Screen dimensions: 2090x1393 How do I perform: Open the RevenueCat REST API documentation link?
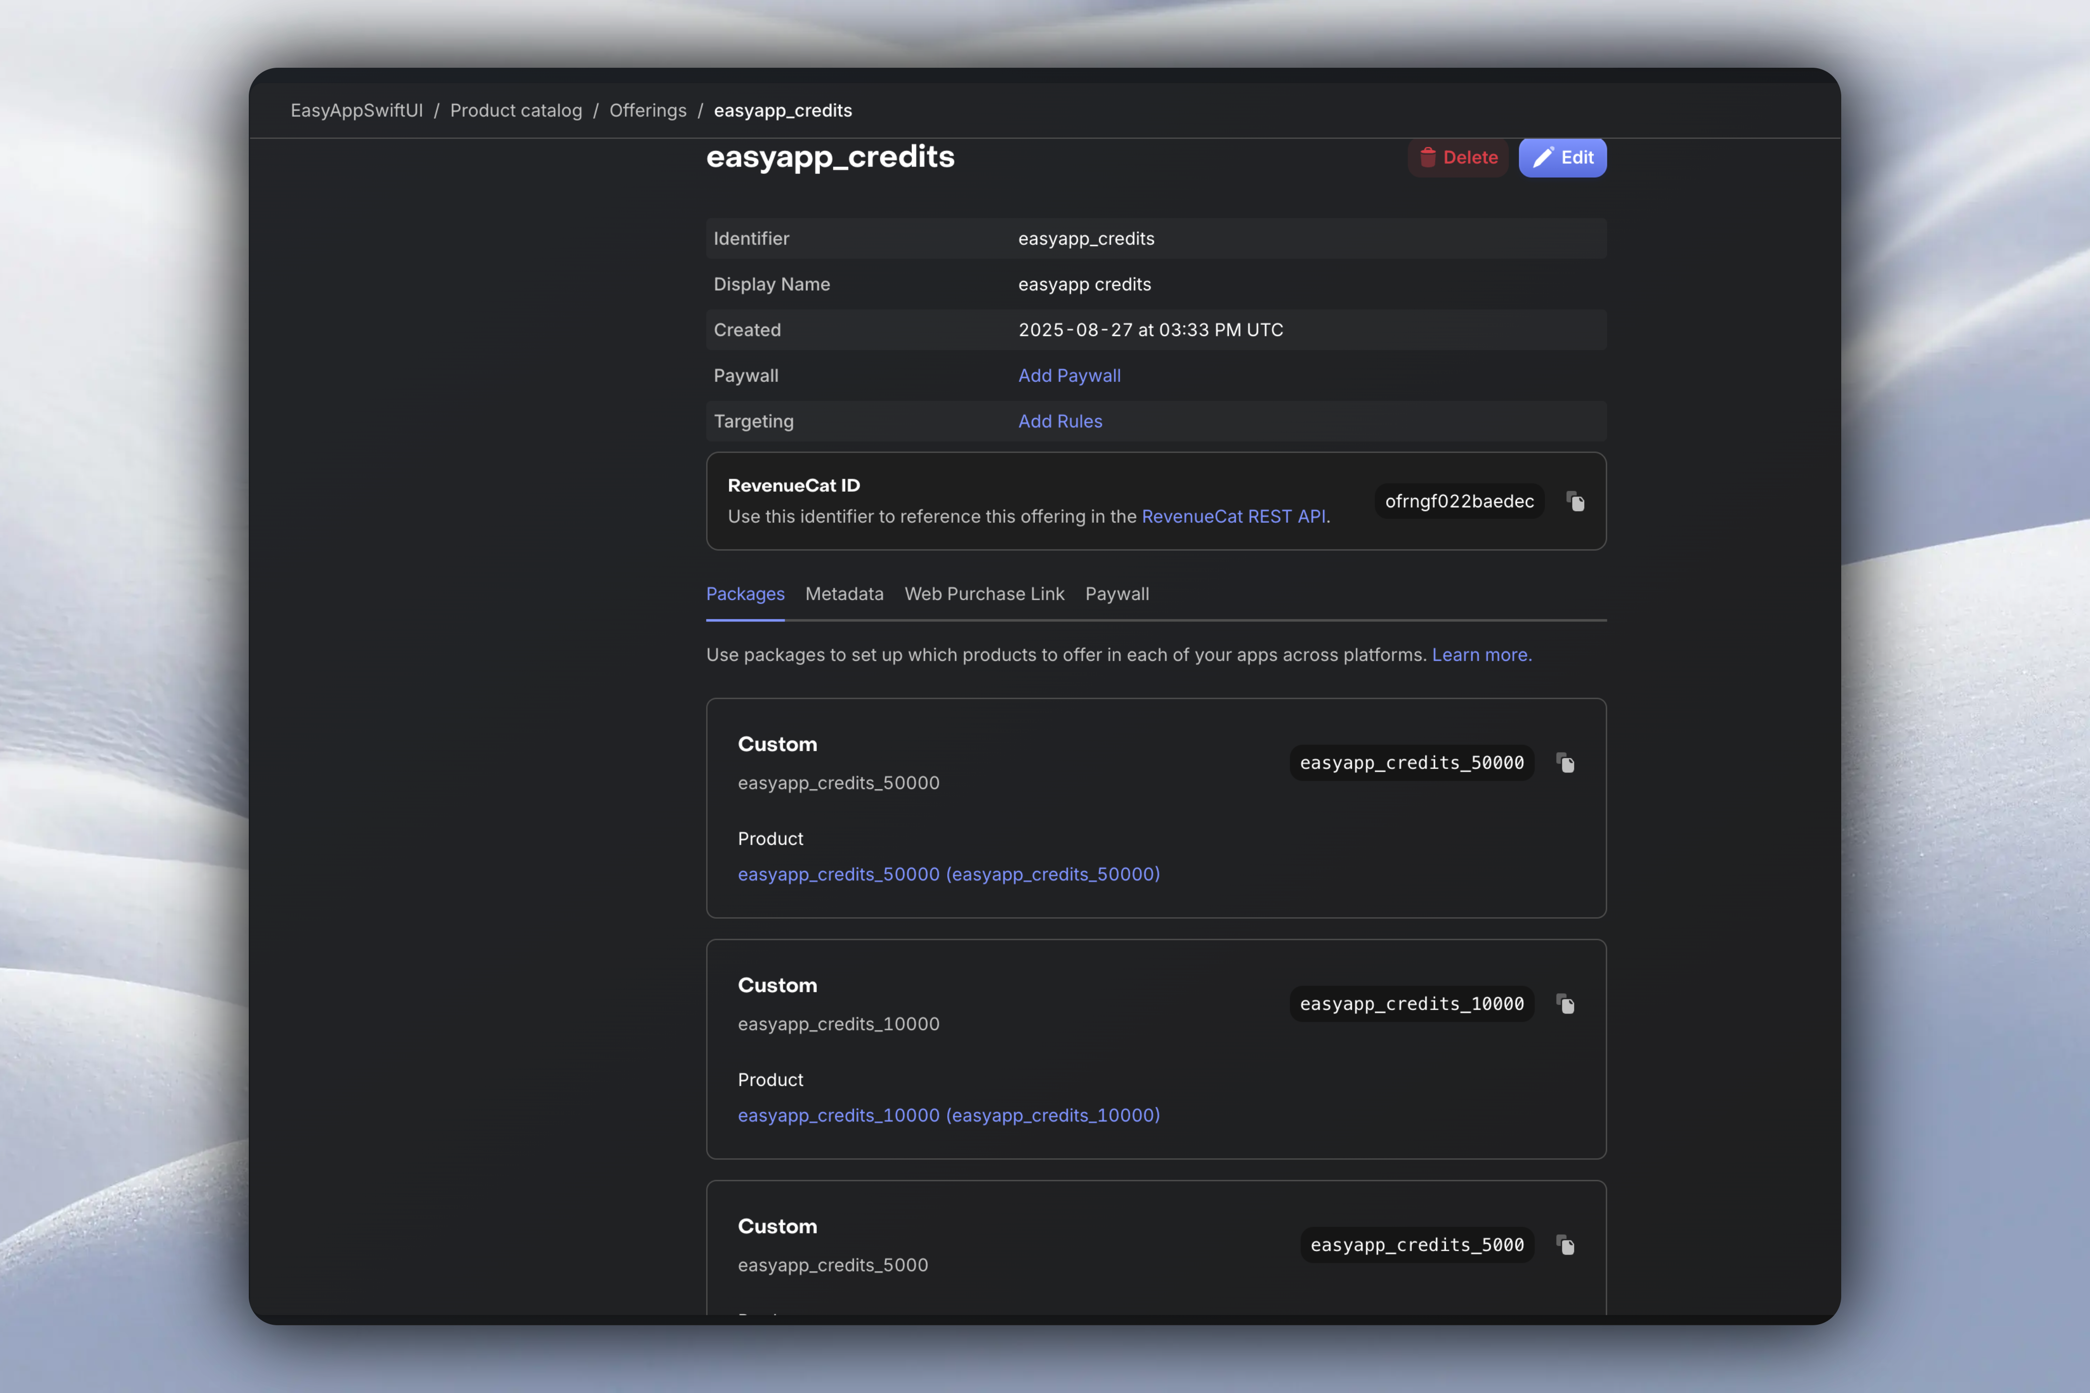click(x=1234, y=515)
